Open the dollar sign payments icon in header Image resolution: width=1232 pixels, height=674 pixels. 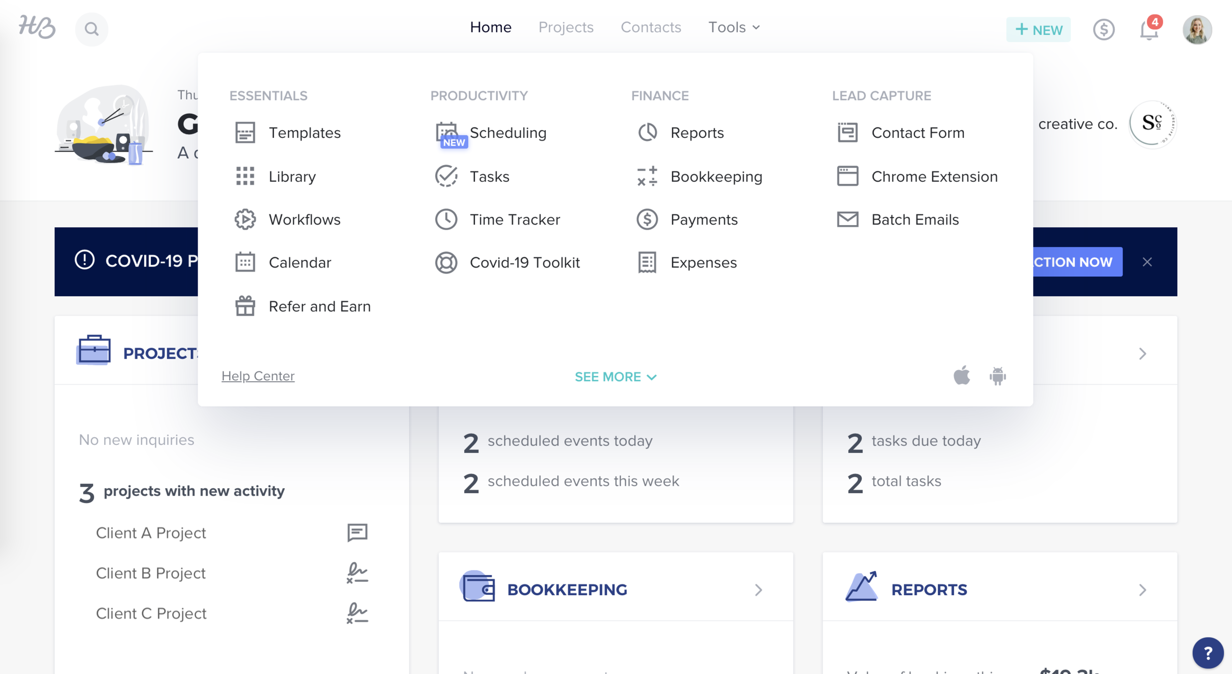1103,30
